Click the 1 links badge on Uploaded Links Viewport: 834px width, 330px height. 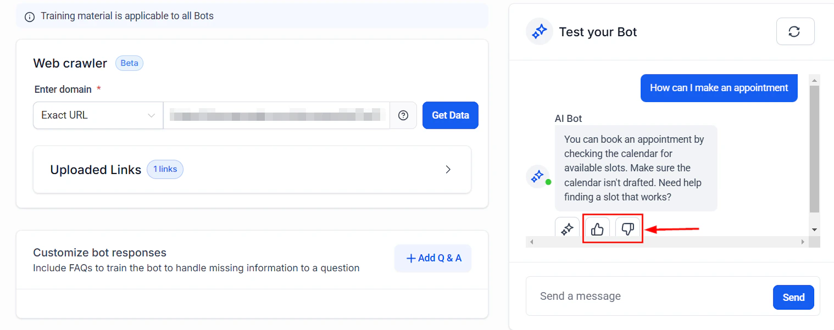coord(164,169)
